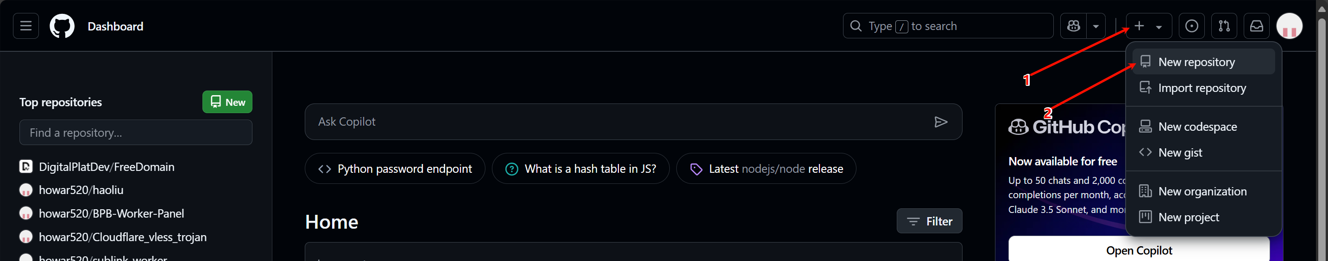Open the Pull requests icon
The image size is (1328, 261).
pos(1224,26)
